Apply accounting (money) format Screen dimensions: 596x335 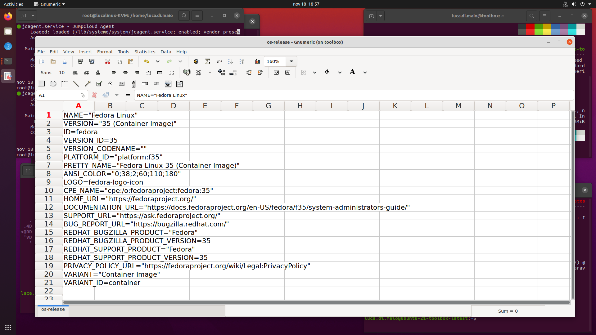187,73
